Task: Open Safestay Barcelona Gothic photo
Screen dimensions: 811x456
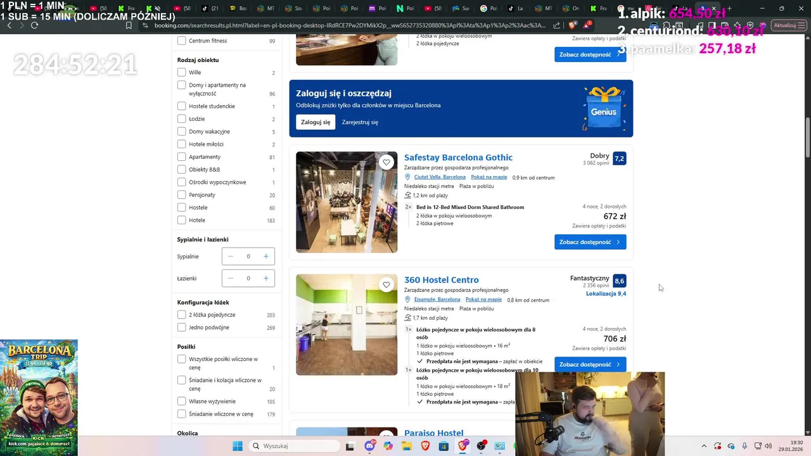Action: (347, 202)
